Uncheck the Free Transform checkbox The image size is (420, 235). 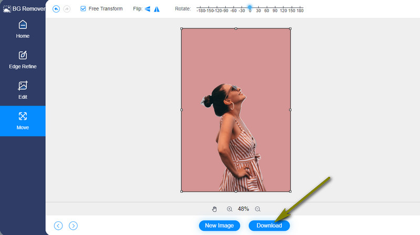pos(83,9)
